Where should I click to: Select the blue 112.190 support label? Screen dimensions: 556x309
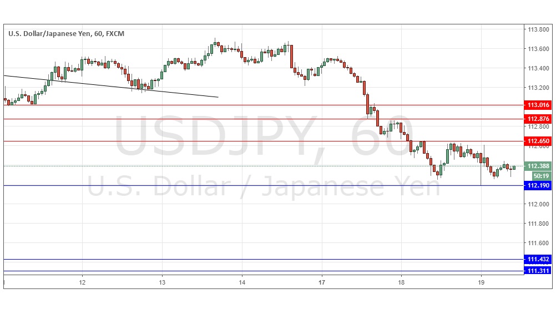538,186
